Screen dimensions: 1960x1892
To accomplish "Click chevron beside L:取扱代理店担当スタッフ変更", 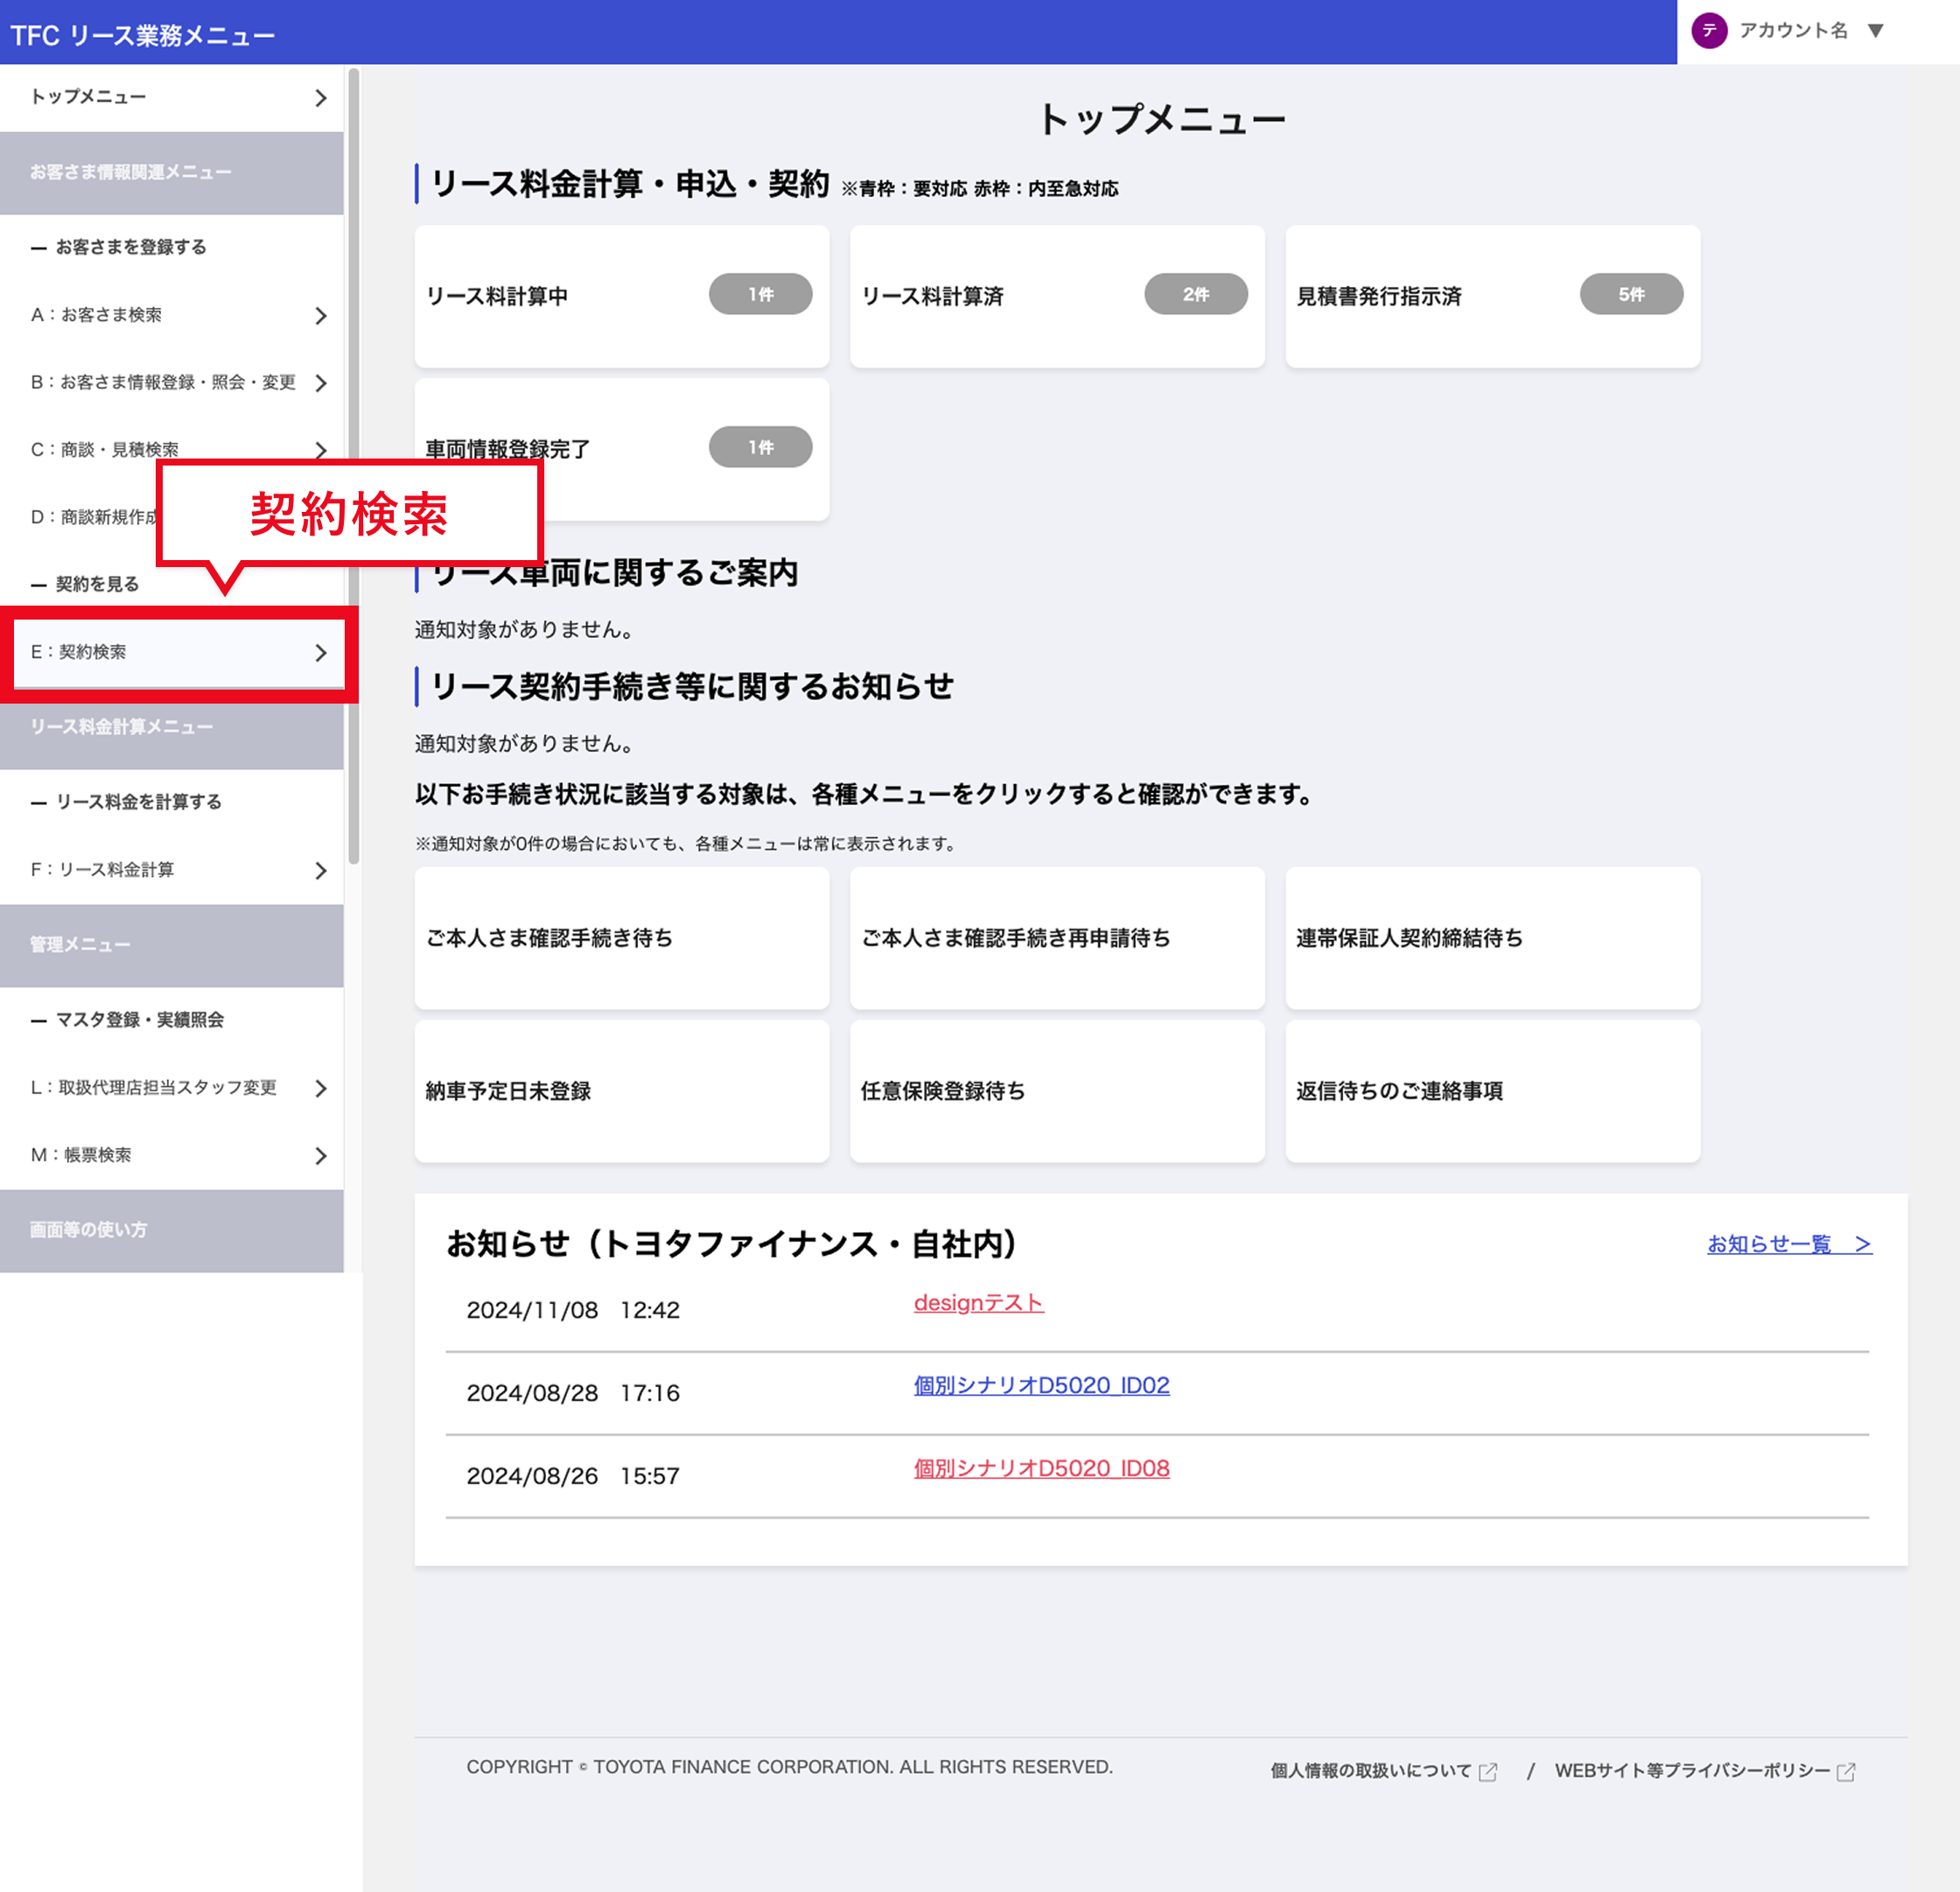I will (321, 1088).
